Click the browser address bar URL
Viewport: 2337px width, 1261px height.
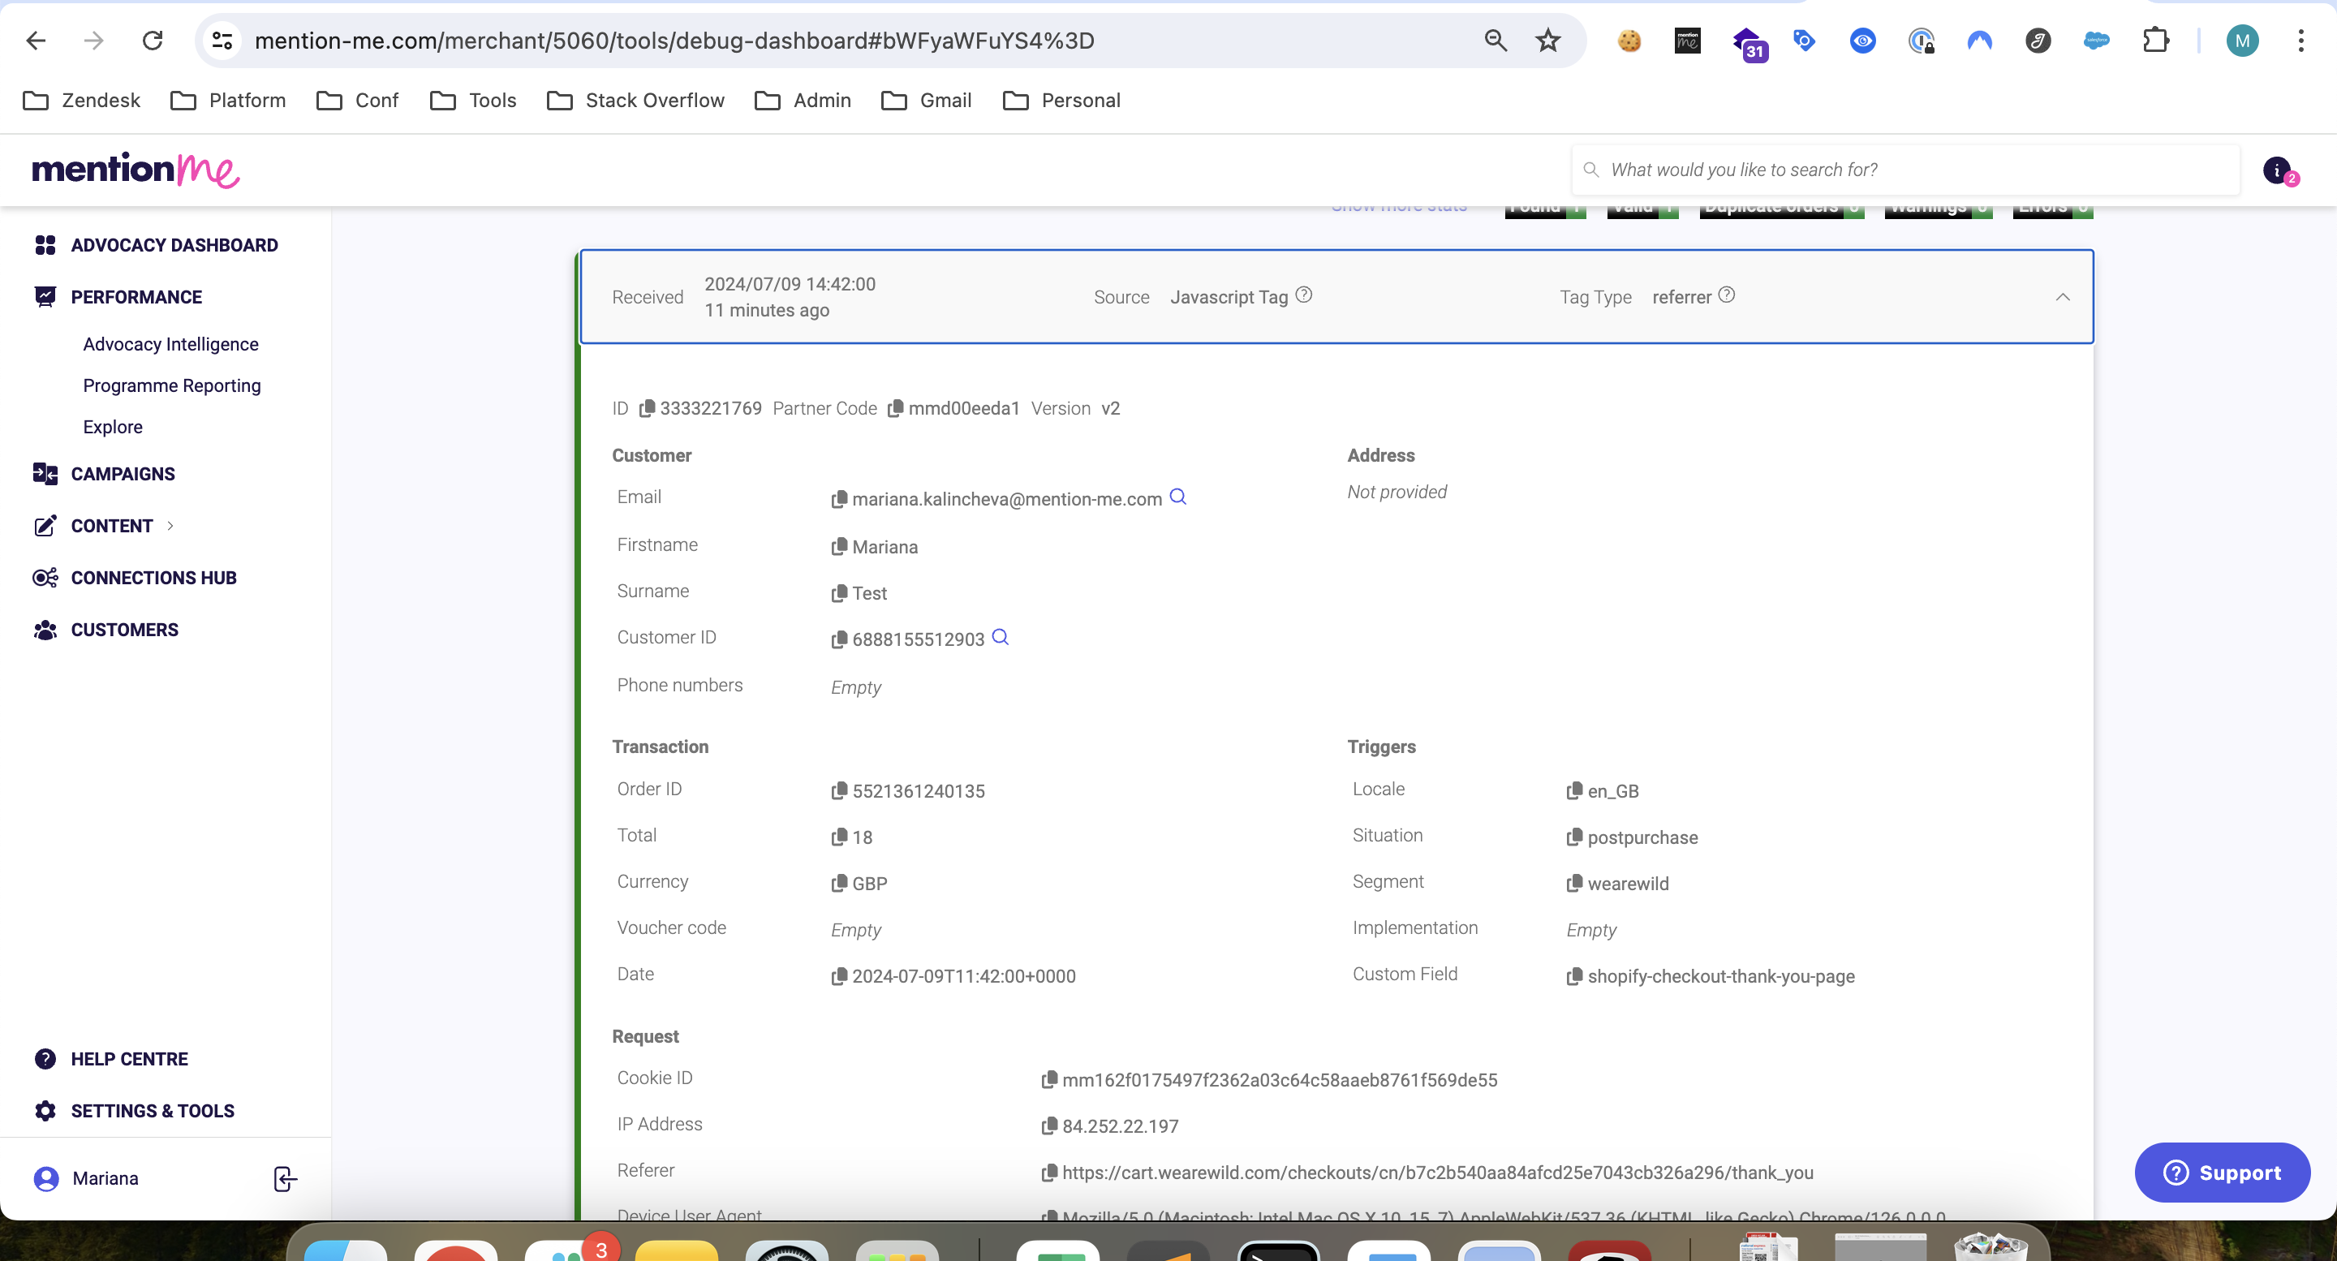(674, 41)
